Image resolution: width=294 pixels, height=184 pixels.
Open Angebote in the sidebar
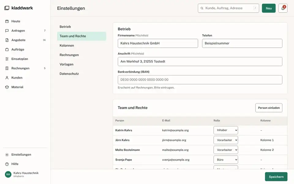25,40
